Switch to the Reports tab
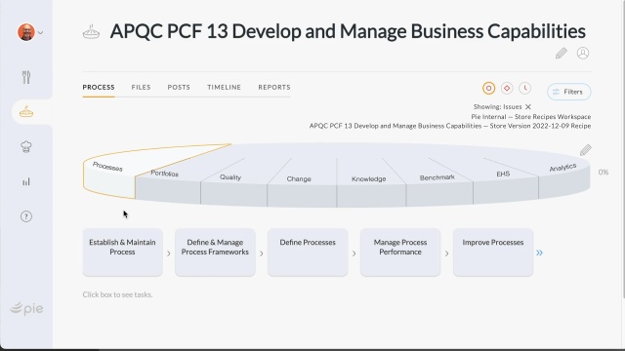 (274, 87)
